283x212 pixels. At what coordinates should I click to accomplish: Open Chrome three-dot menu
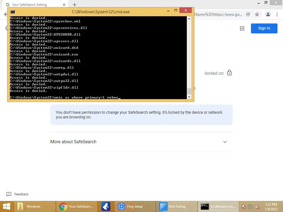click(277, 14)
